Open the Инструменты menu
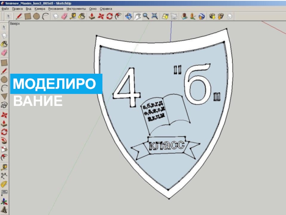 [x=76, y=9]
